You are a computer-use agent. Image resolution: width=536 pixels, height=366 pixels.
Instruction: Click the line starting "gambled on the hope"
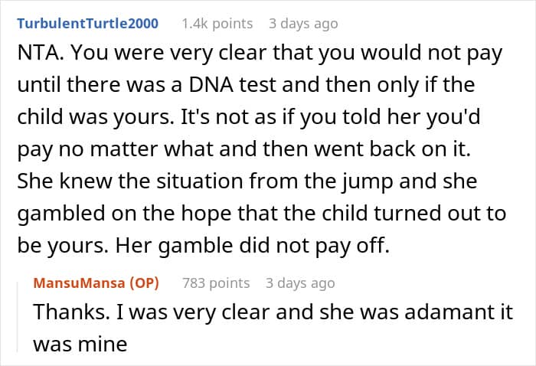[262, 214]
